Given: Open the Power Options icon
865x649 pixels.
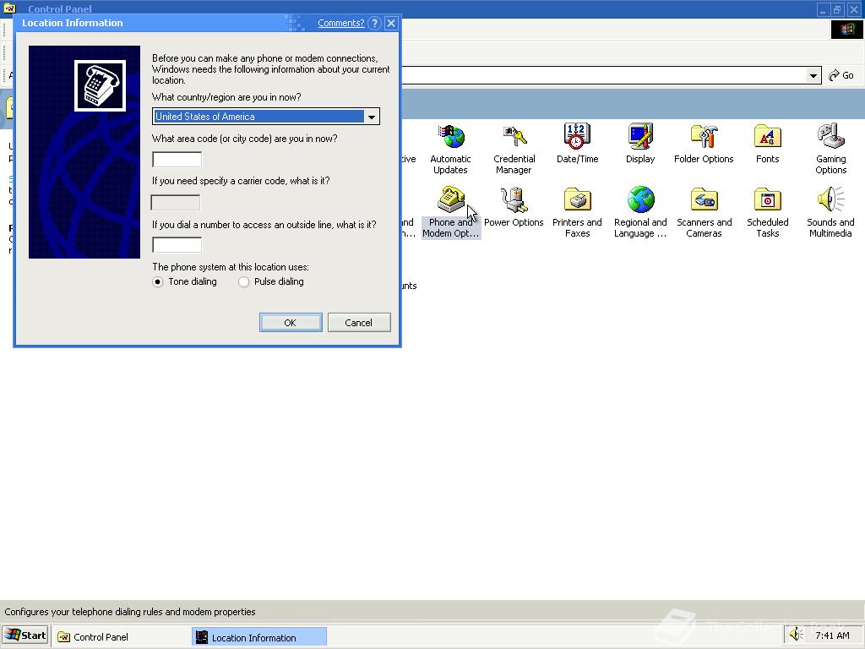Looking at the screenshot, I should click(x=514, y=207).
